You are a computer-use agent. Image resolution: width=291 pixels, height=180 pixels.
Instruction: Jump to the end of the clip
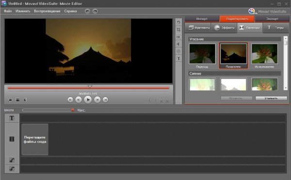click(105, 100)
